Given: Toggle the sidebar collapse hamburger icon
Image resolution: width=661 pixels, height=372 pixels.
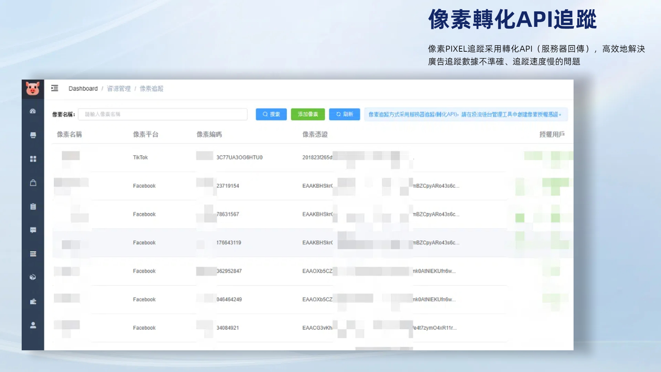Looking at the screenshot, I should pyautogui.click(x=55, y=88).
